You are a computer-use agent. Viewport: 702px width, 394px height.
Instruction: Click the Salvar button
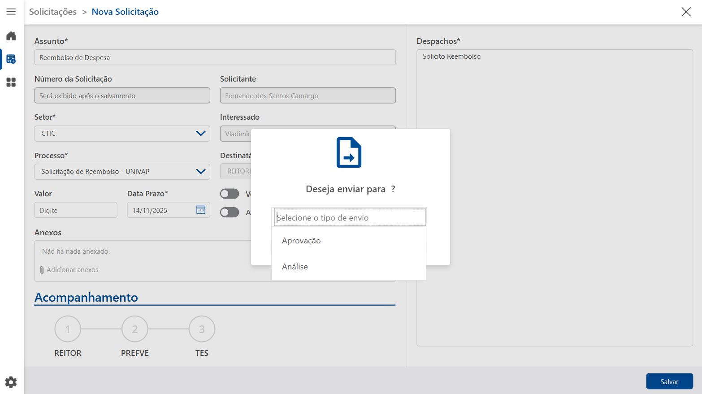coord(669,381)
